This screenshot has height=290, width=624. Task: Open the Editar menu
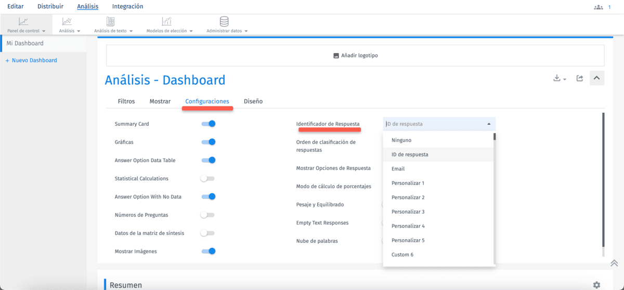(x=15, y=7)
